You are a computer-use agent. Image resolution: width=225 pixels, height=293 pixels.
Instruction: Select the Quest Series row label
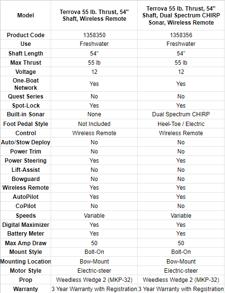point(26,97)
